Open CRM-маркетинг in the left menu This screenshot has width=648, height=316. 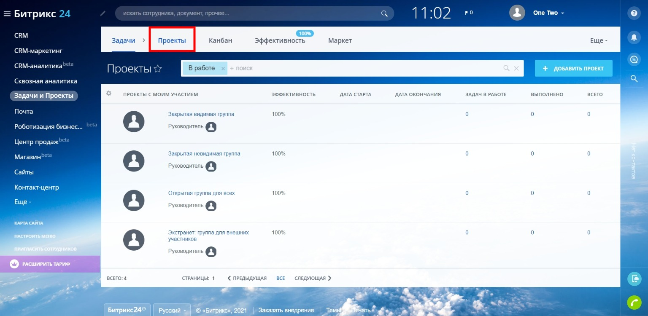coord(38,51)
